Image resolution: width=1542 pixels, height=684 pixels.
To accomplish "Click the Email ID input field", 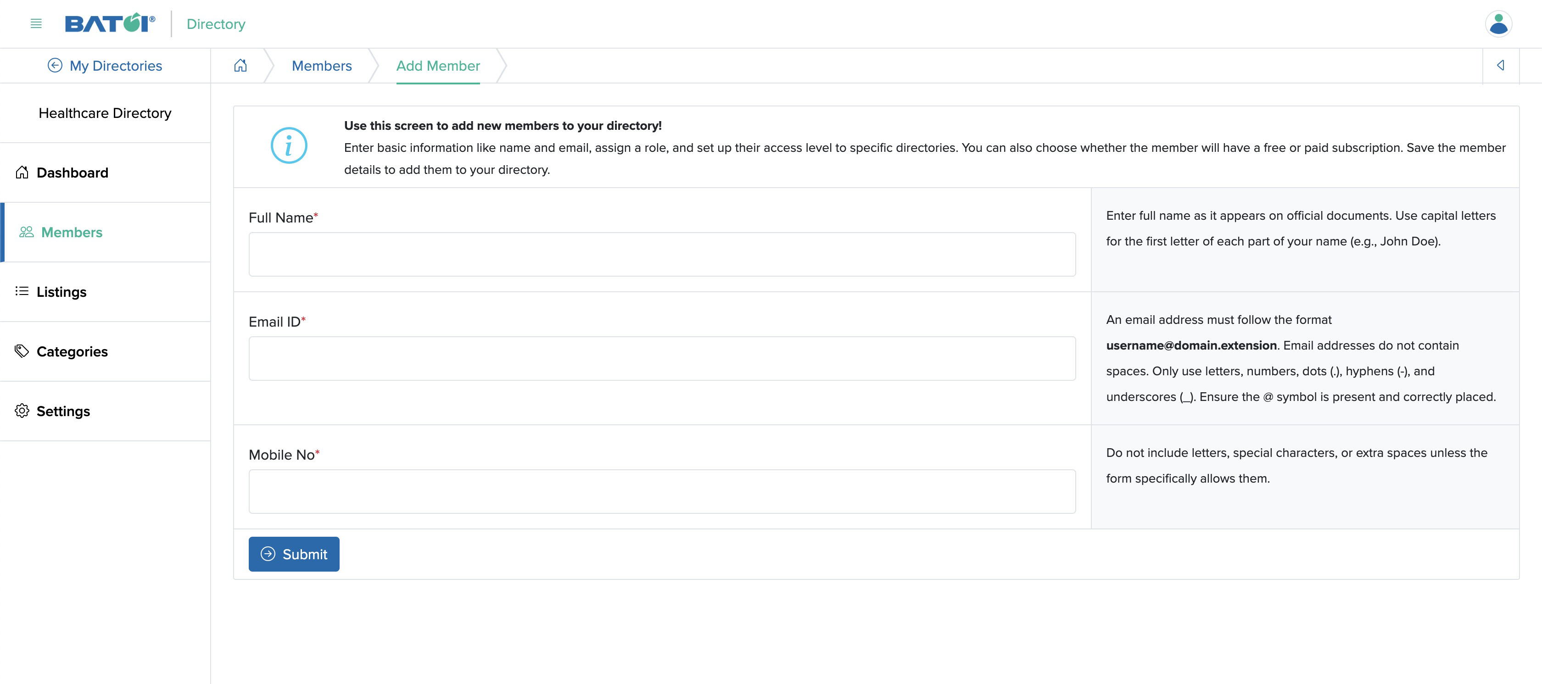I will [662, 358].
